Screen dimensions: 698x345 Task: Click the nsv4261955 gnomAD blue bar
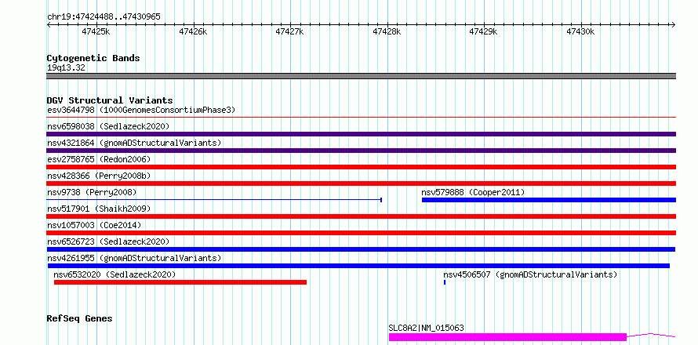[358, 266]
